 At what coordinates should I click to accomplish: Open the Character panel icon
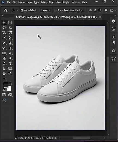click(x=114, y=37)
